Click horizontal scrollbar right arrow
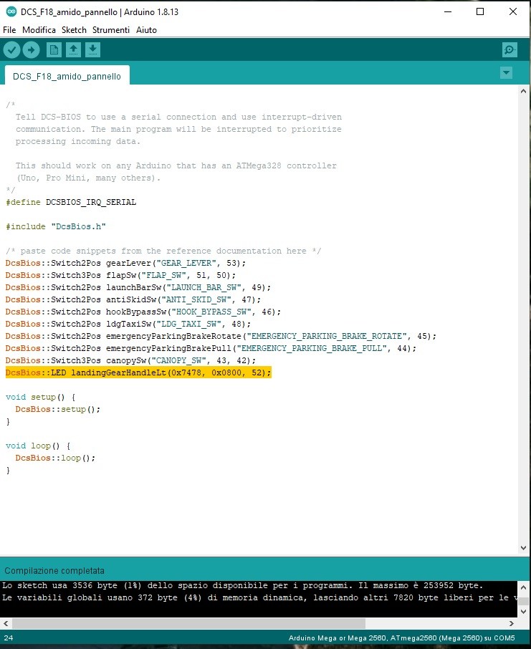 [512, 623]
